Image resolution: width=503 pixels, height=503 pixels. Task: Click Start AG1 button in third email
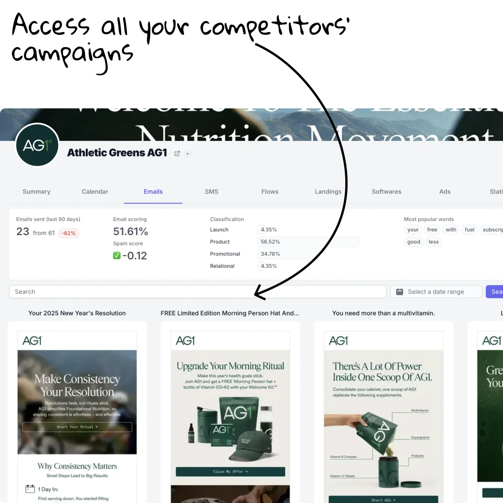[384, 500]
